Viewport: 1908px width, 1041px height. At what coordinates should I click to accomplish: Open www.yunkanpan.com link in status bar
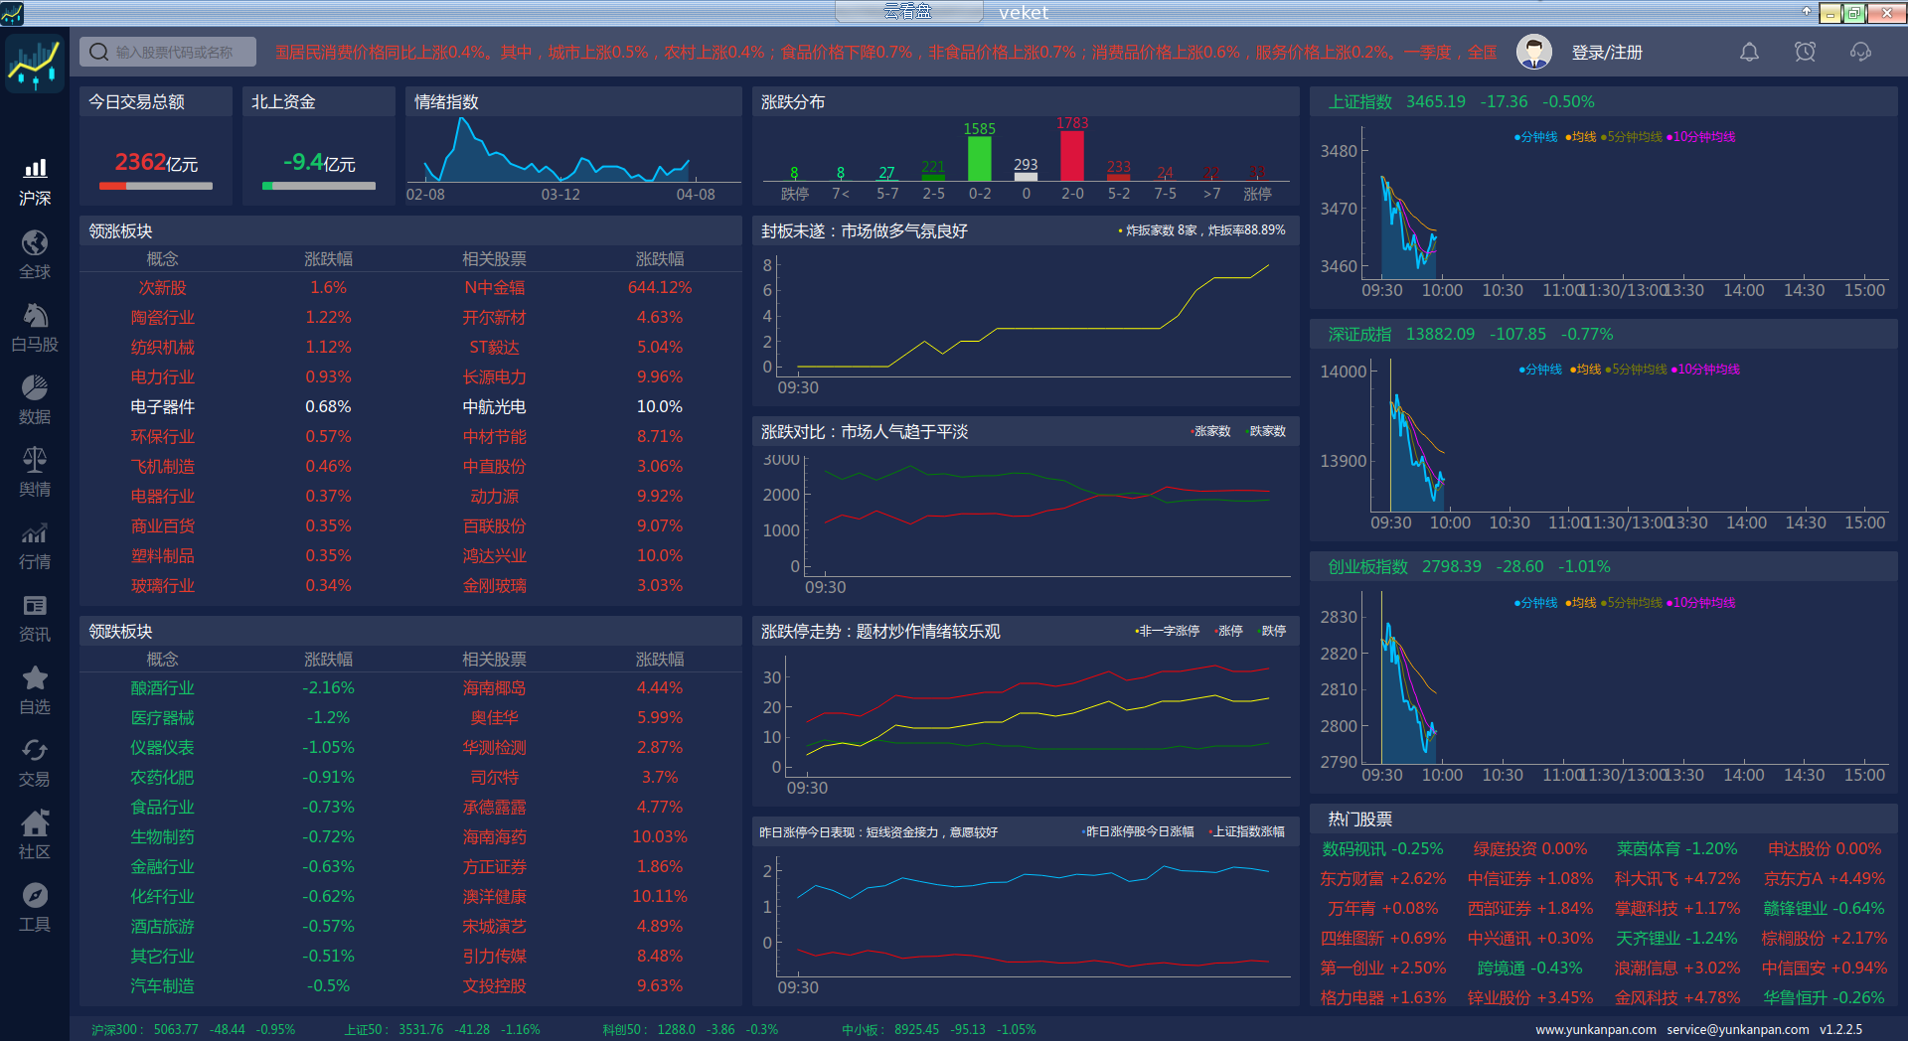pos(1596,1029)
